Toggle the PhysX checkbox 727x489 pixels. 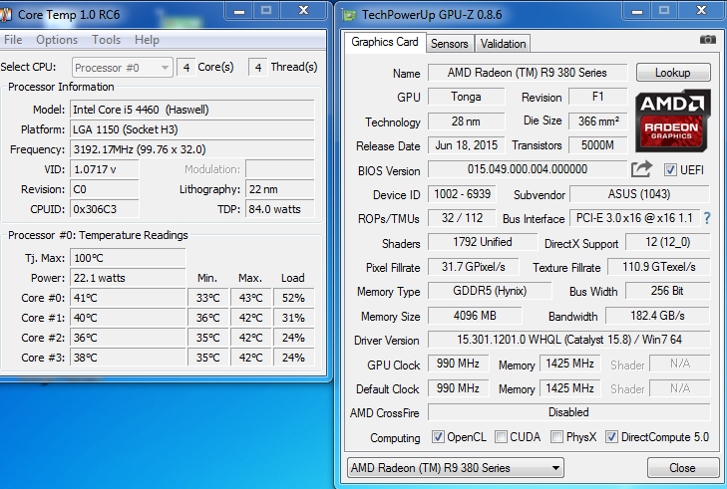pos(556,436)
